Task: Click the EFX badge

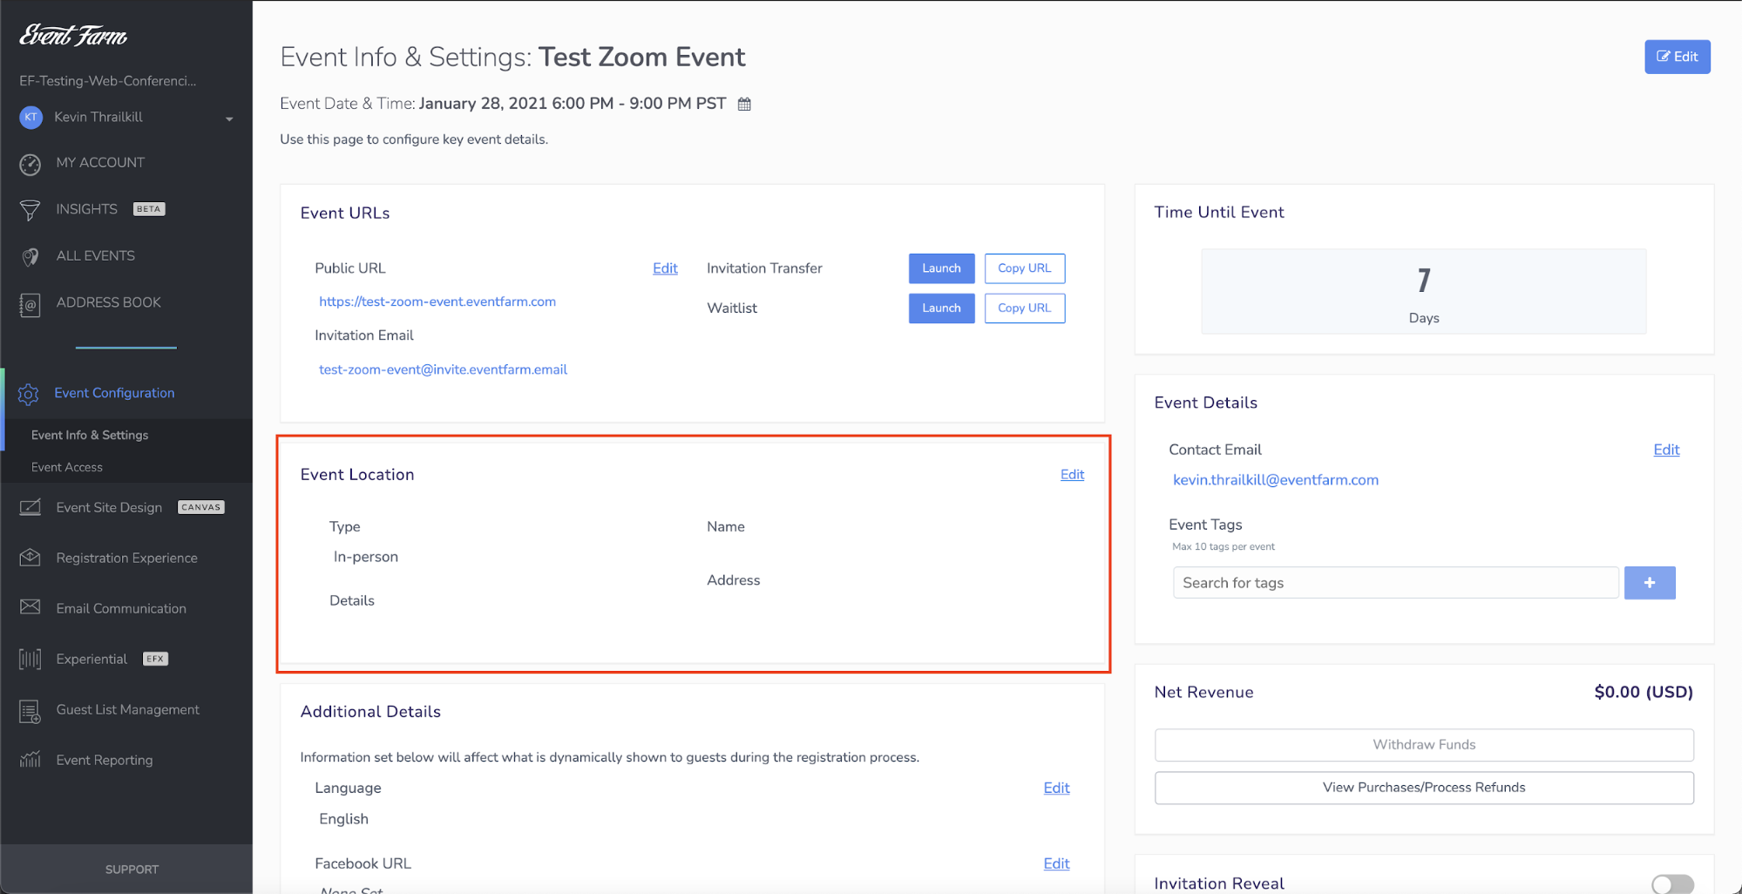Action: [x=156, y=659]
